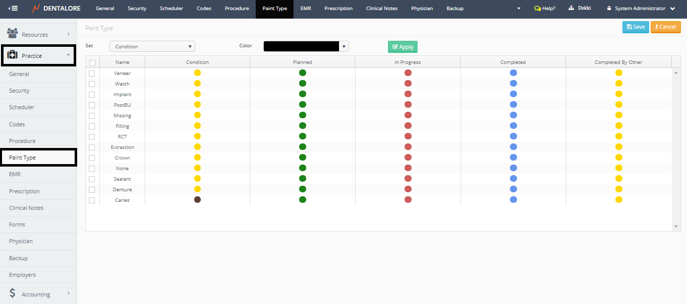Click the Accounting dollar sign icon

pos(13,293)
